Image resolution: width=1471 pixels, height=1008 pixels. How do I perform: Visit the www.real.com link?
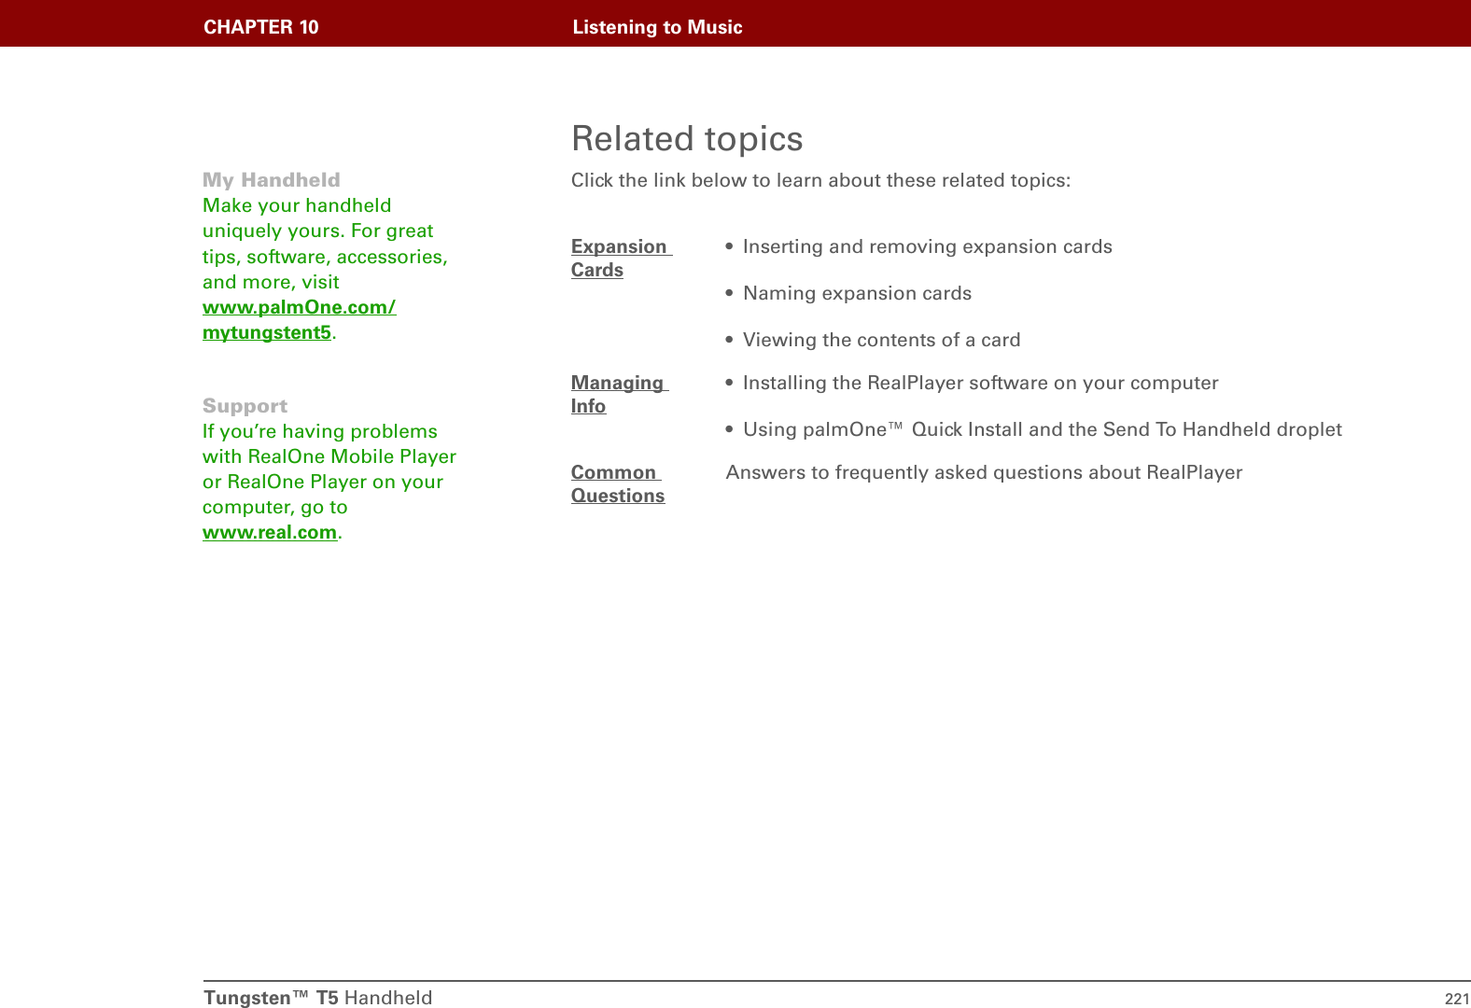pyautogui.click(x=270, y=532)
